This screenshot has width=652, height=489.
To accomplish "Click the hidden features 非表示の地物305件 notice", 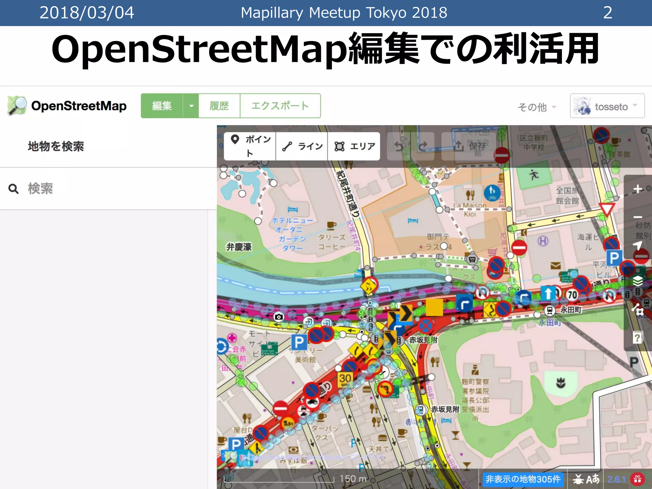I will pyautogui.click(x=523, y=479).
